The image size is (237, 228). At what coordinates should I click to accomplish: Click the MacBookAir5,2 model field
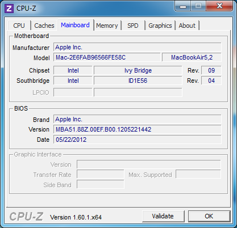point(192,57)
